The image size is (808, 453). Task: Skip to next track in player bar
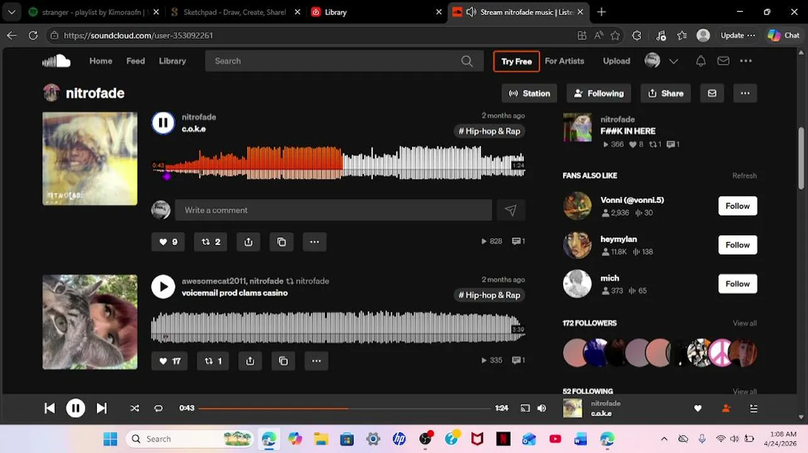[x=101, y=408]
